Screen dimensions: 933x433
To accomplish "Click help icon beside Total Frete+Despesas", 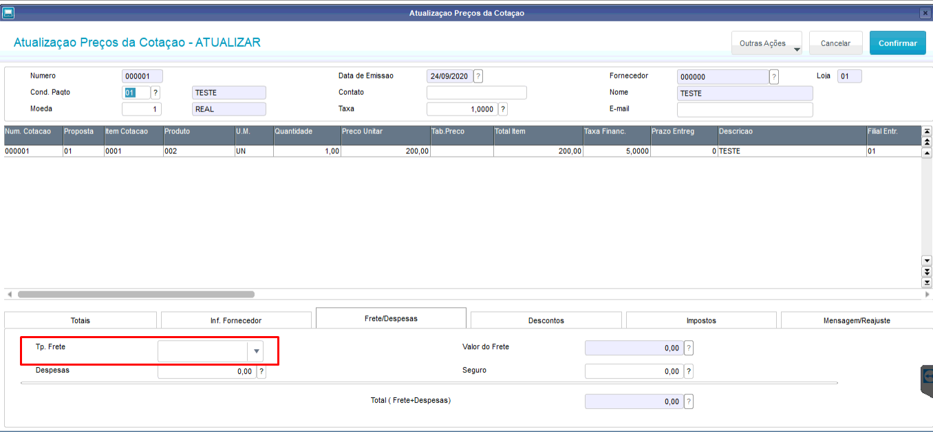I will click(689, 402).
